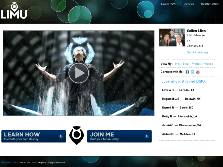The width and height of the screenshot is (223, 167).
Task: Click the Learn How banner button
Action: click(34, 136)
